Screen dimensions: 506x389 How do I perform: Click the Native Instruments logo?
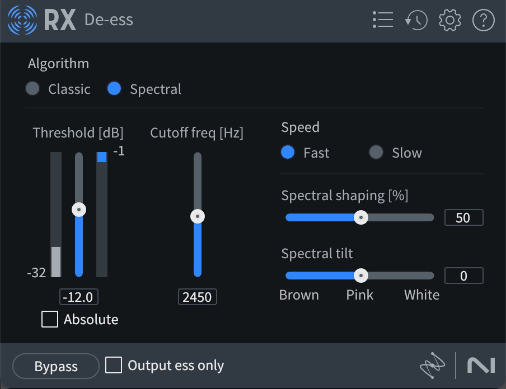coord(481,366)
